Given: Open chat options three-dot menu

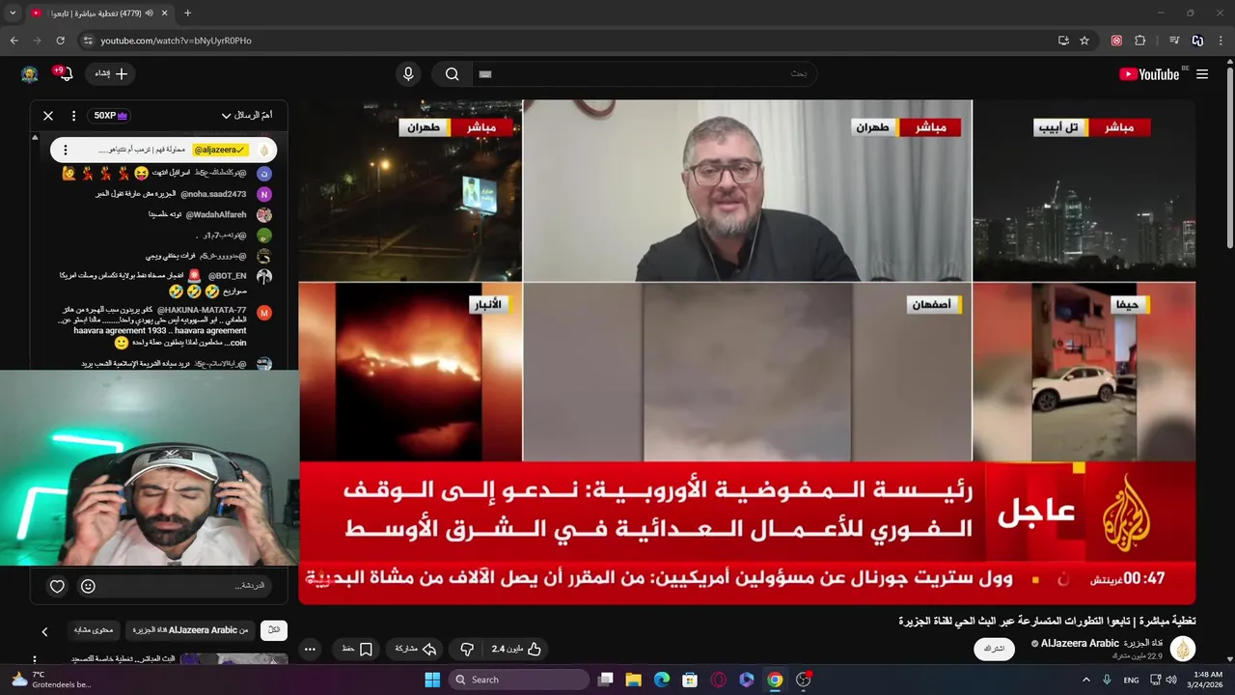Looking at the screenshot, I should 73,116.
